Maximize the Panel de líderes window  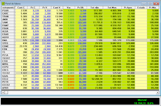(150, 4)
